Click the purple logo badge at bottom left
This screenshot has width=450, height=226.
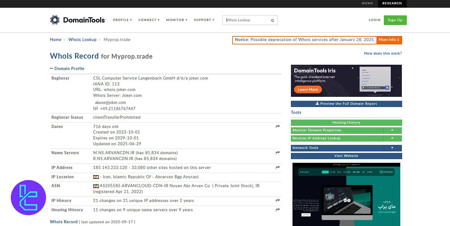tap(28, 198)
